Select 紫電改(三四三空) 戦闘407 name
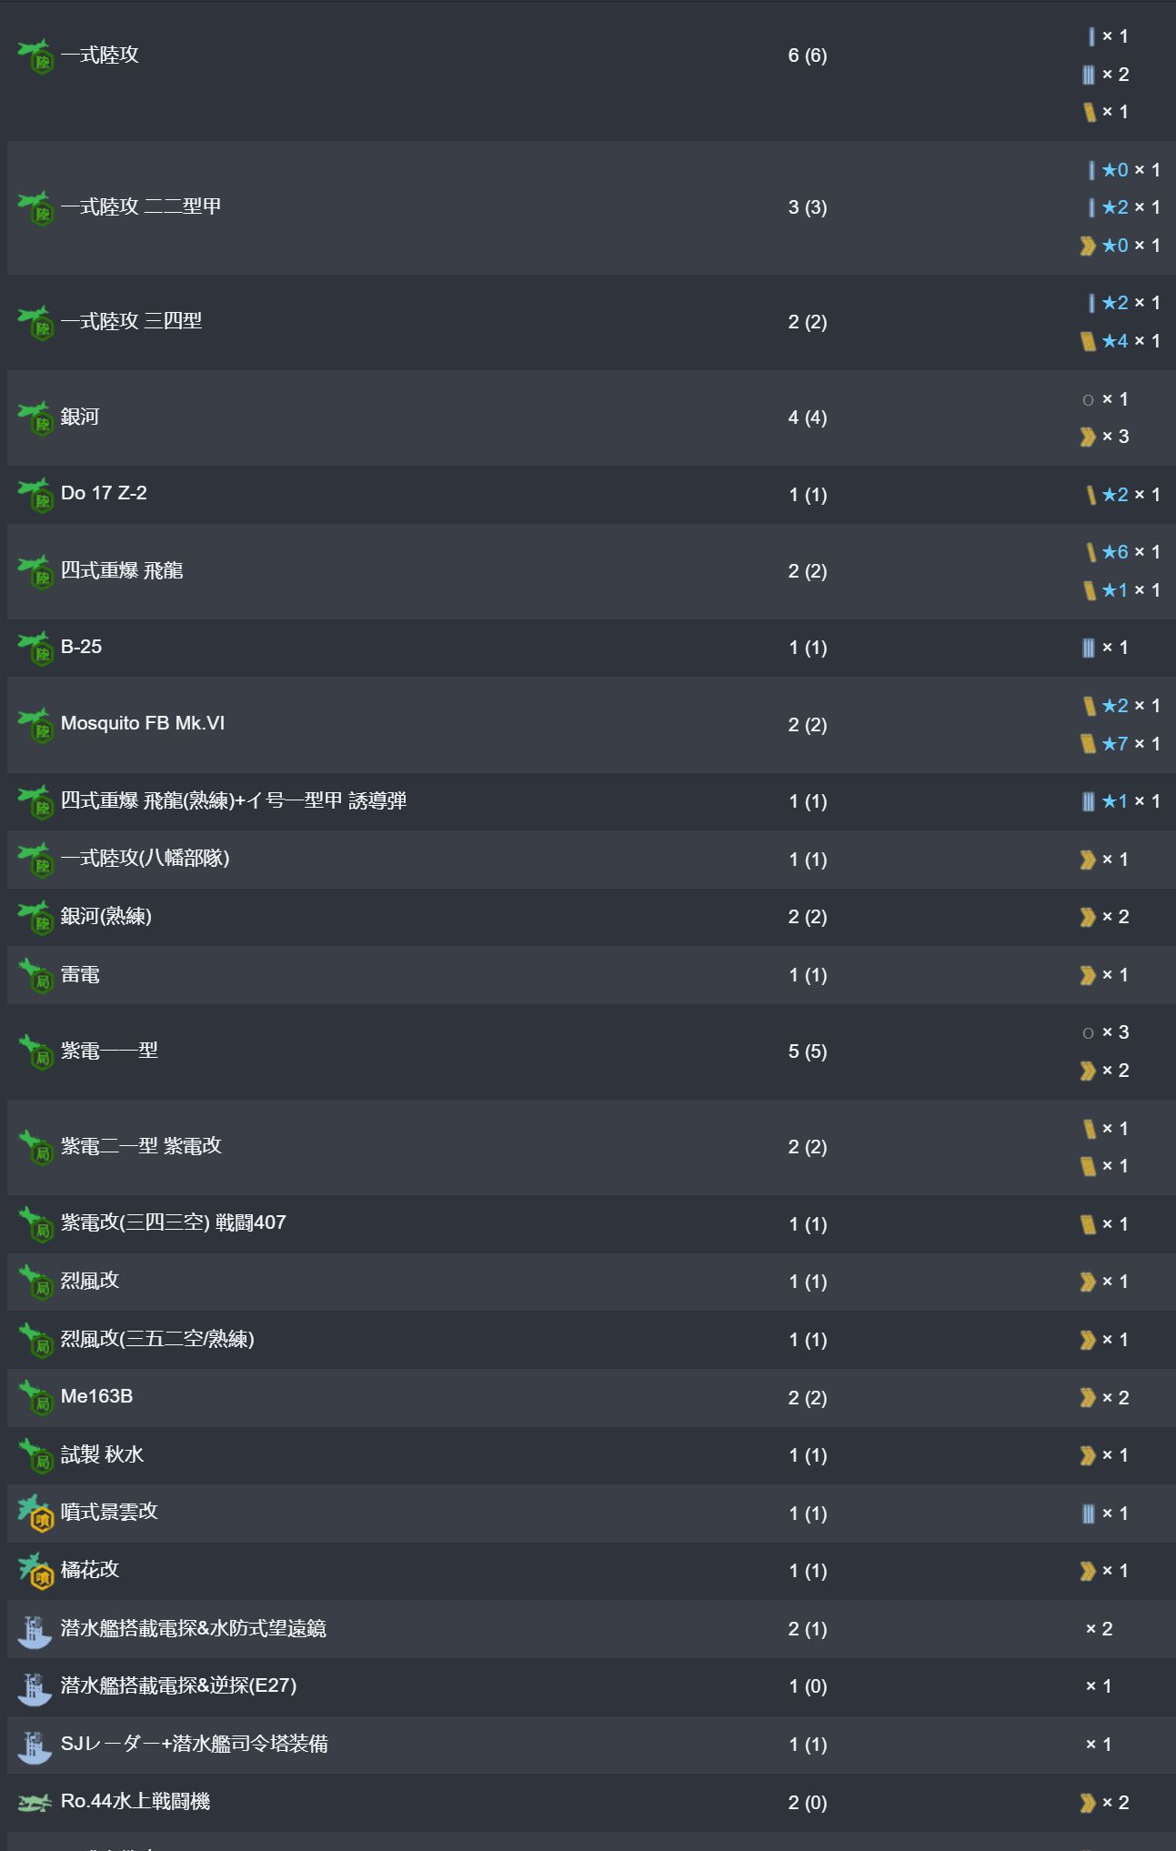Viewport: 1176px width, 1851px height. (174, 1222)
